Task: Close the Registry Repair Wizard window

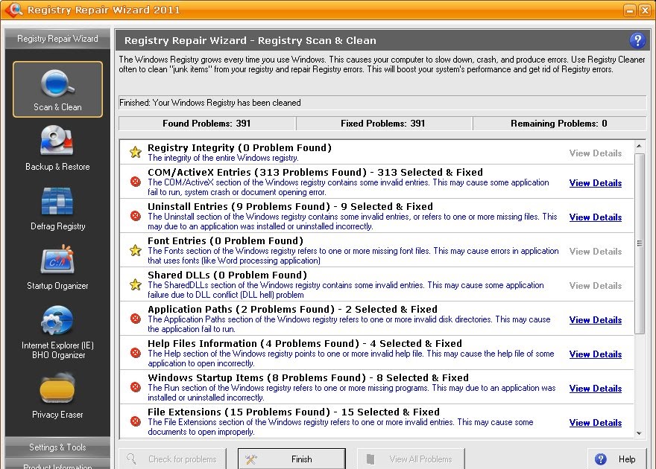Action: pyautogui.click(x=644, y=10)
